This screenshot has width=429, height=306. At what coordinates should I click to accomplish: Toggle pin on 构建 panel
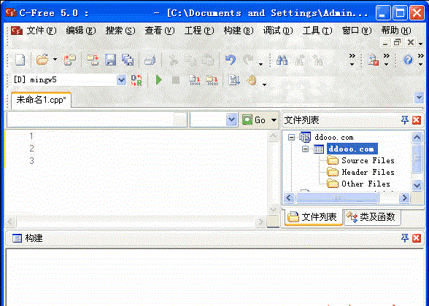click(x=405, y=238)
